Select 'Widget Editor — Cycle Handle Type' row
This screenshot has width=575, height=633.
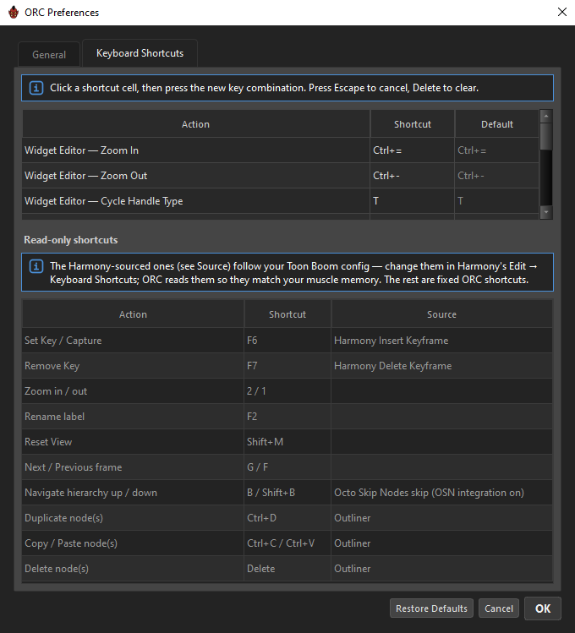tap(281, 201)
